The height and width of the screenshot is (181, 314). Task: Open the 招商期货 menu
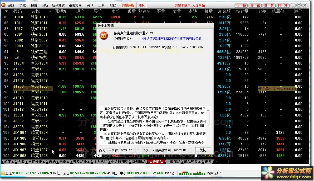tap(58, 6)
